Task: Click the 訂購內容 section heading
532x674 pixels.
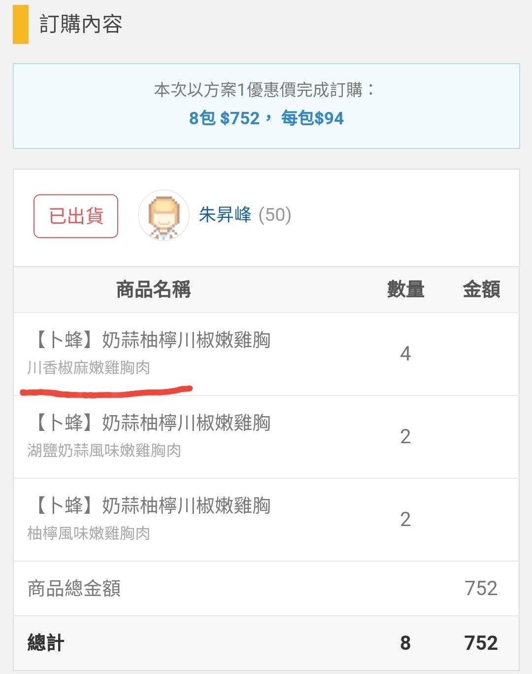Action: point(81,24)
